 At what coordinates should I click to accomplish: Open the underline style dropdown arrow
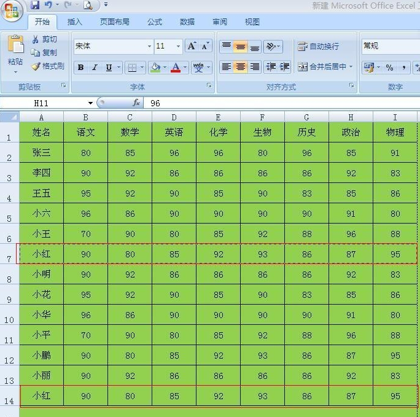pyautogui.click(x=119, y=68)
